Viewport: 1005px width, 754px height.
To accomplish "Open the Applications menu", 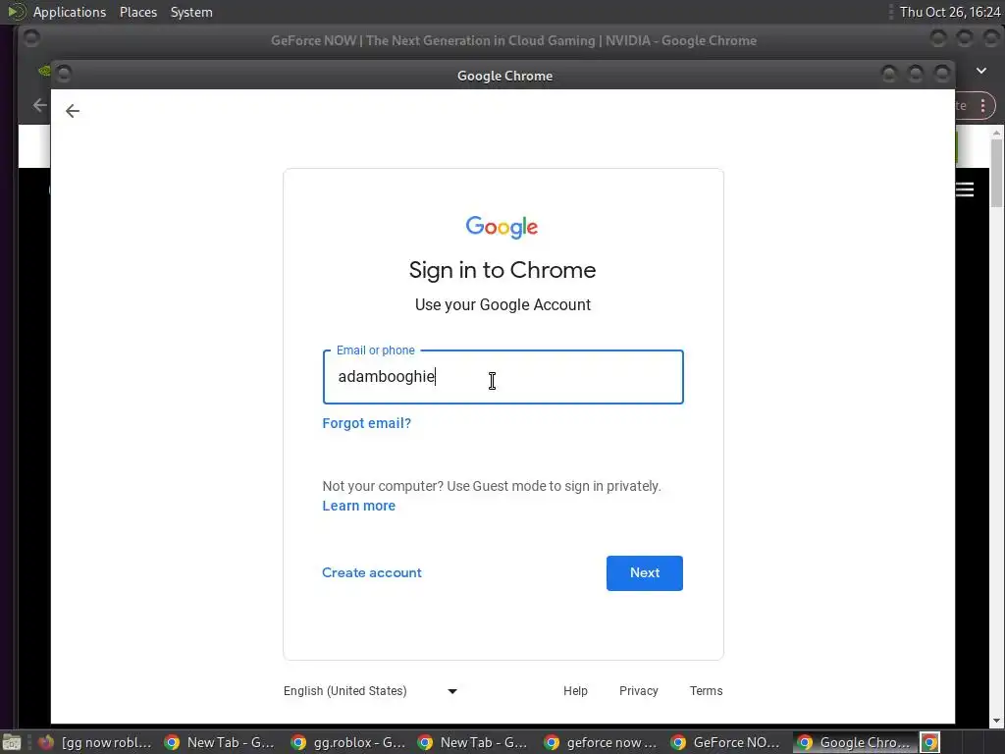I will pyautogui.click(x=70, y=12).
